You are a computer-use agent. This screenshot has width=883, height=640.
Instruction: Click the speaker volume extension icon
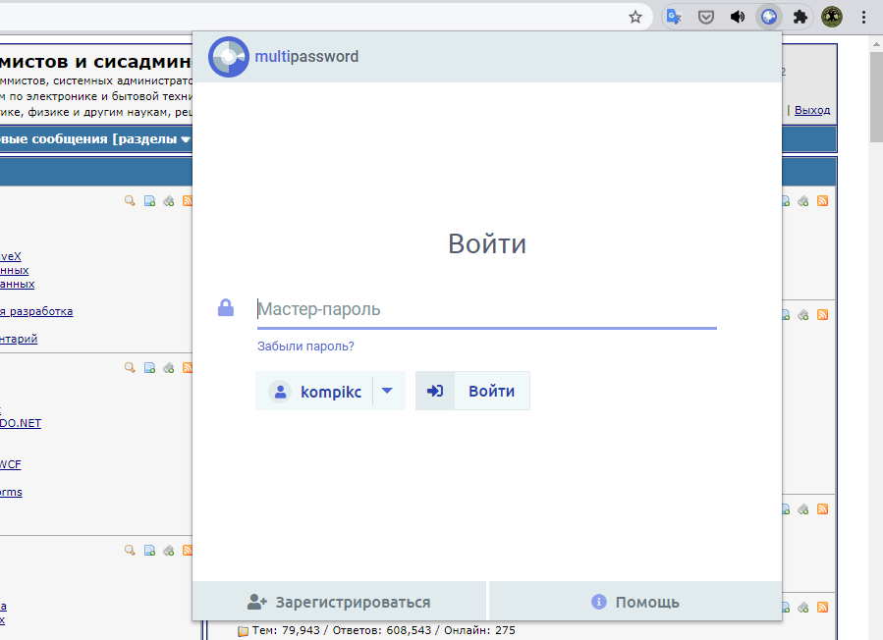(x=738, y=17)
